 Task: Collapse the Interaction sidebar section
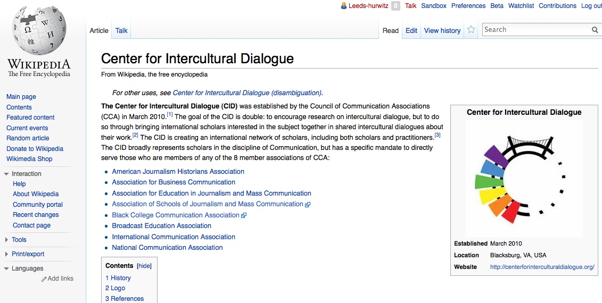tap(6, 174)
